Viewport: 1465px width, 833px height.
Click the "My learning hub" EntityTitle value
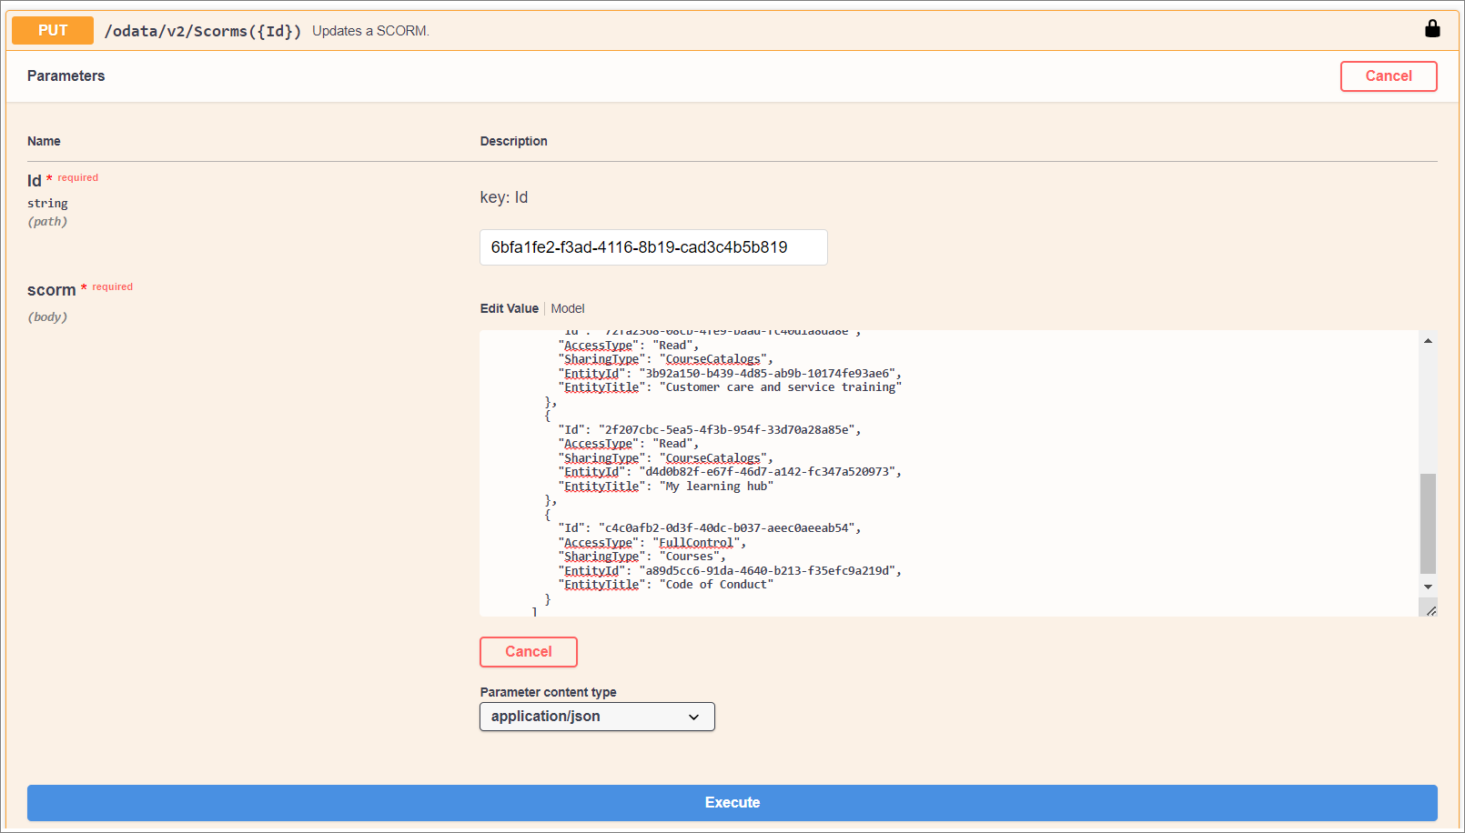click(x=716, y=487)
